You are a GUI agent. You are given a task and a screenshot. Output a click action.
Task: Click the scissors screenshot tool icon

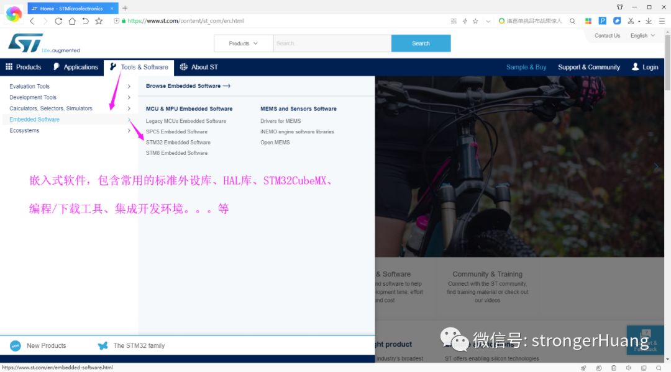pos(631,21)
